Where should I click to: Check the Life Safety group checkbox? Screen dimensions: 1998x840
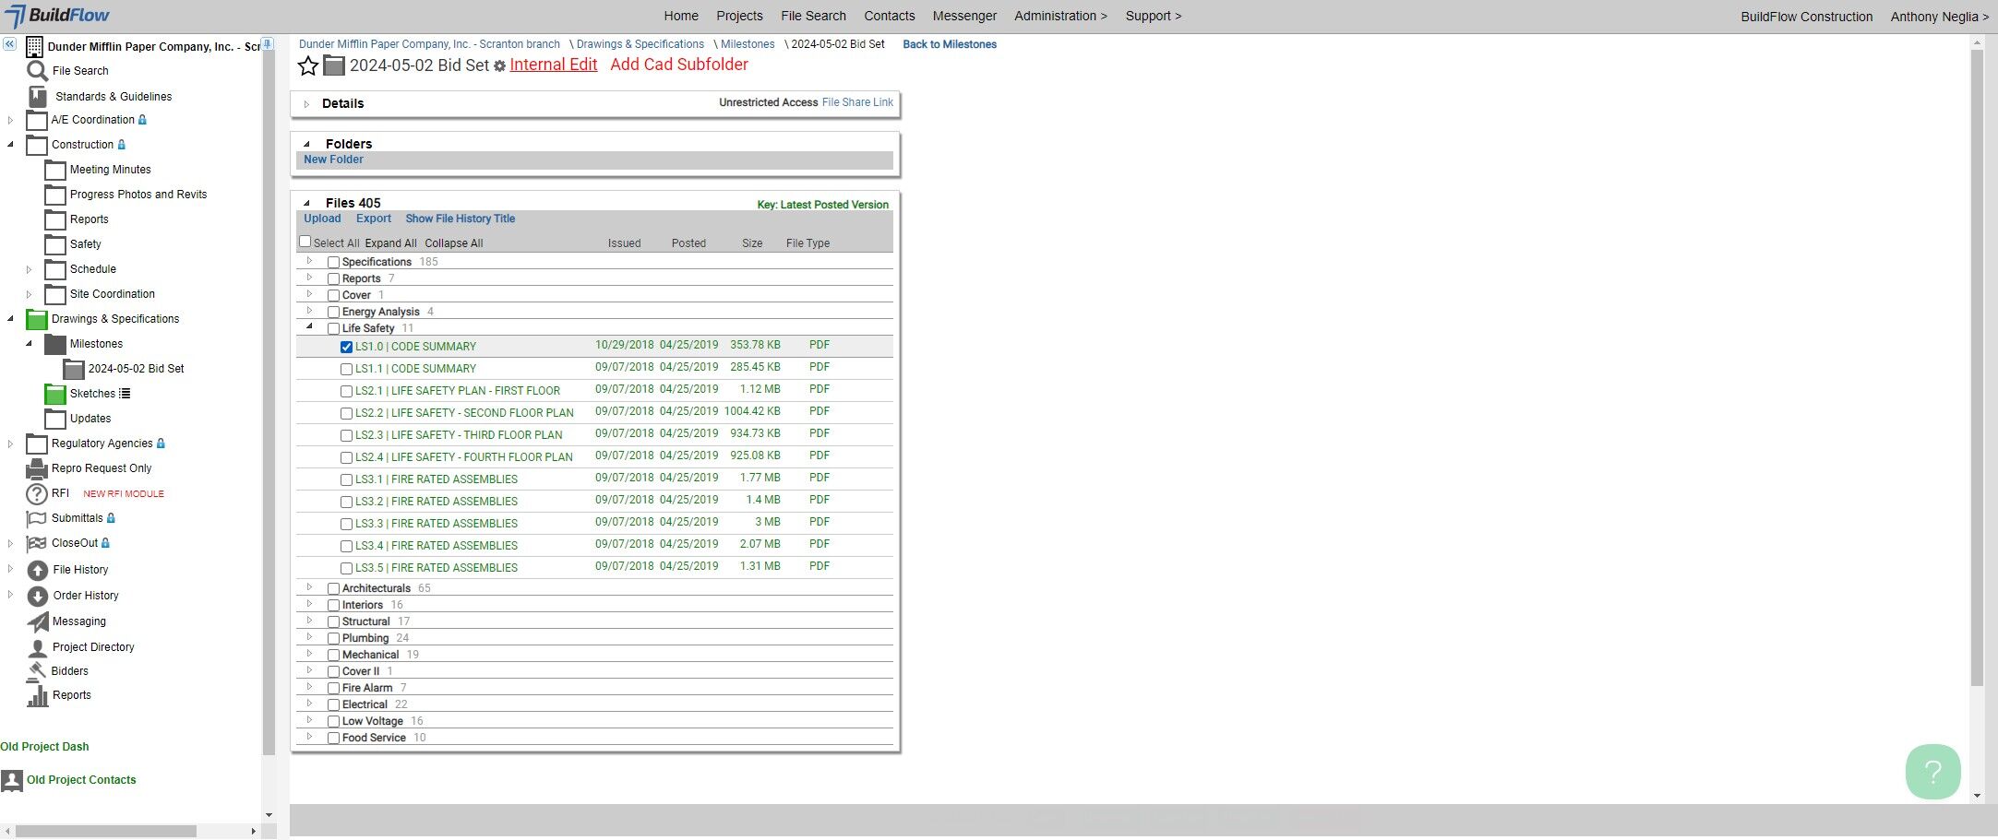click(334, 329)
